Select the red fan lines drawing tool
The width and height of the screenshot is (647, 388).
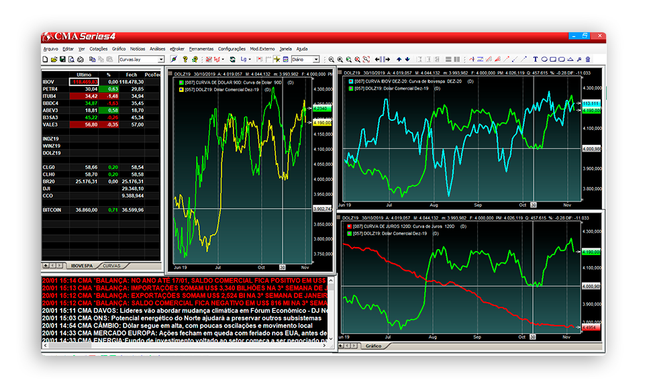click(x=497, y=60)
